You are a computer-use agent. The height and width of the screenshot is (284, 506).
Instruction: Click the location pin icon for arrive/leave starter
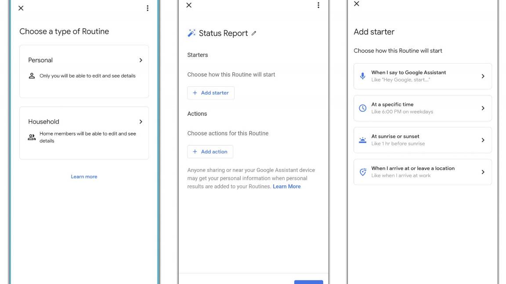[362, 171]
